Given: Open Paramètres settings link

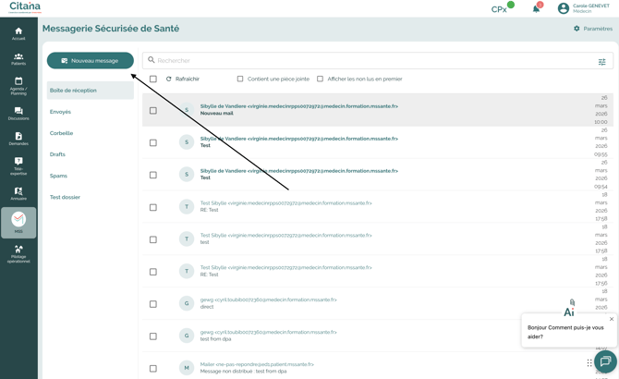Looking at the screenshot, I should click(x=592, y=29).
